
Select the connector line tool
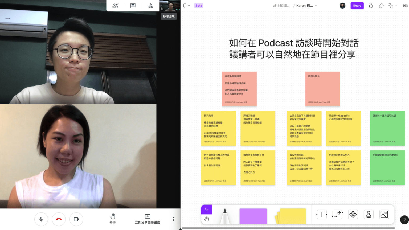[337, 214]
